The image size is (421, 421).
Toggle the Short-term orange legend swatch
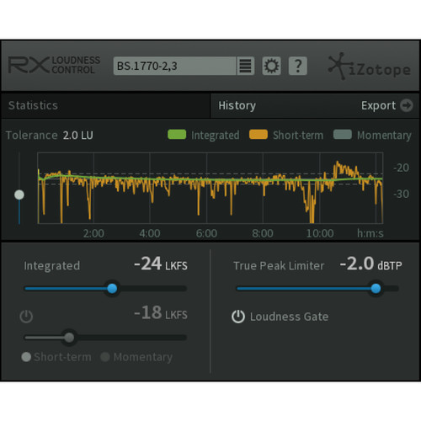click(258, 135)
